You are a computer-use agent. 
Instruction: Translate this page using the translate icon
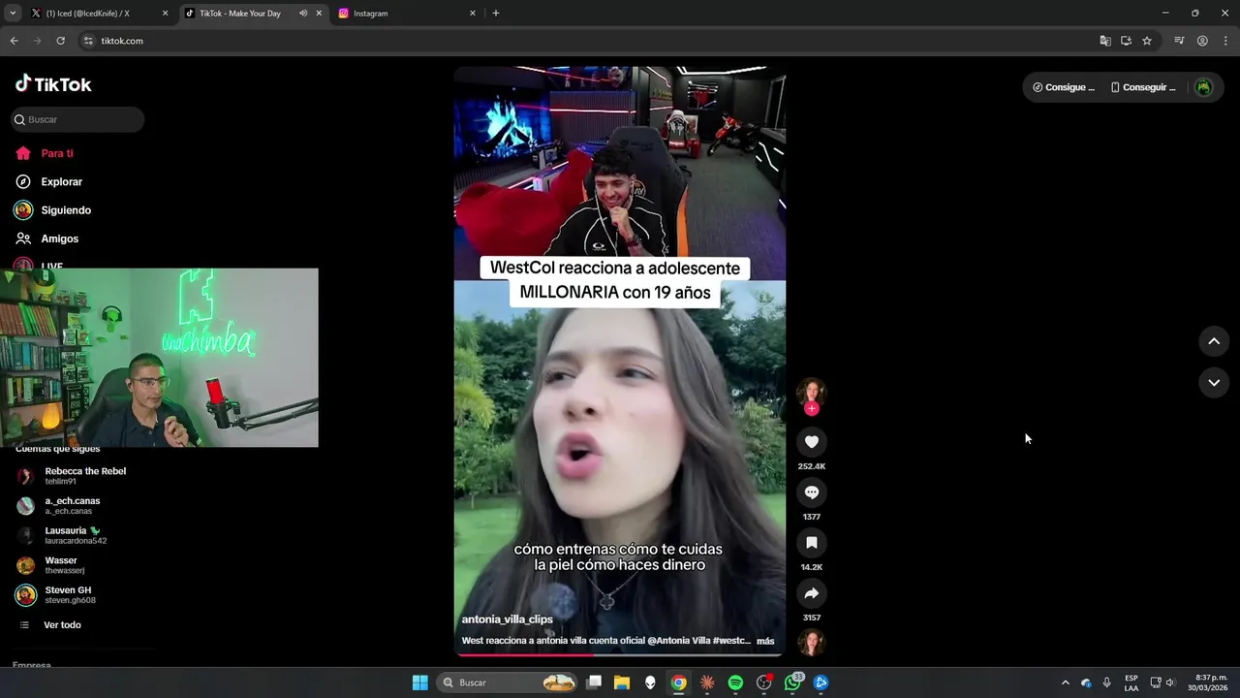pyautogui.click(x=1105, y=41)
